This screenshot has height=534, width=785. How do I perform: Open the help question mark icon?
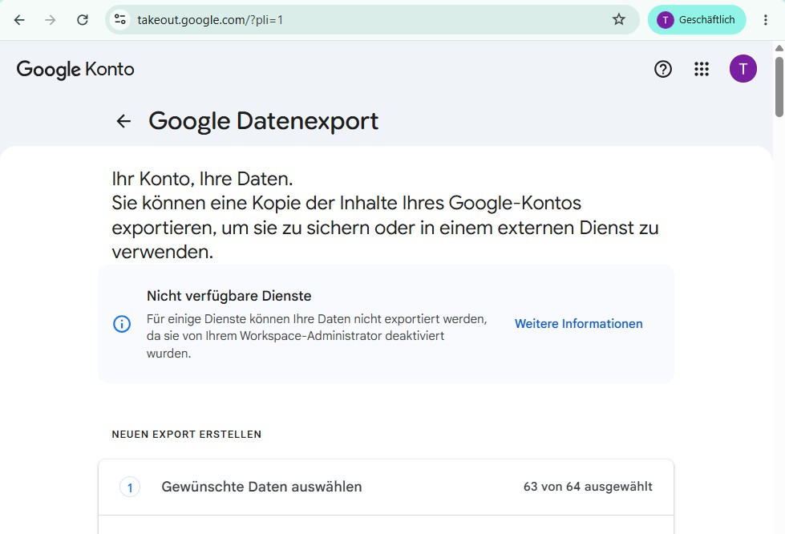[x=663, y=69]
